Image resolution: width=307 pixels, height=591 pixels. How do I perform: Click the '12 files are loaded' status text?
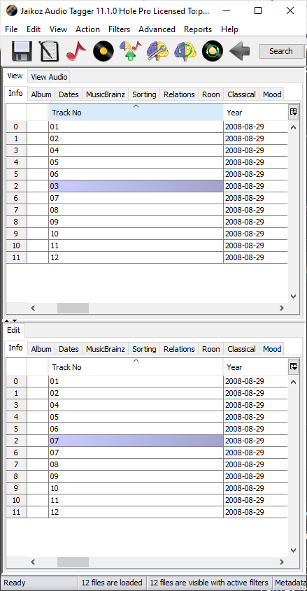pos(112,583)
